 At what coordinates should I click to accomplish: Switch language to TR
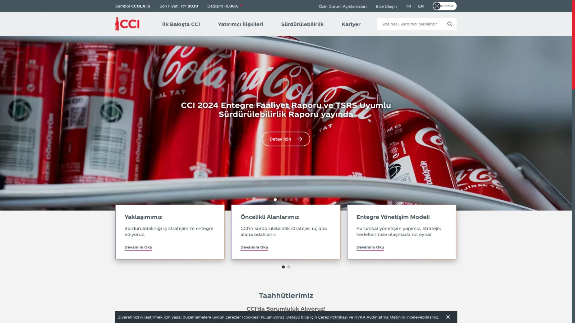(x=408, y=6)
